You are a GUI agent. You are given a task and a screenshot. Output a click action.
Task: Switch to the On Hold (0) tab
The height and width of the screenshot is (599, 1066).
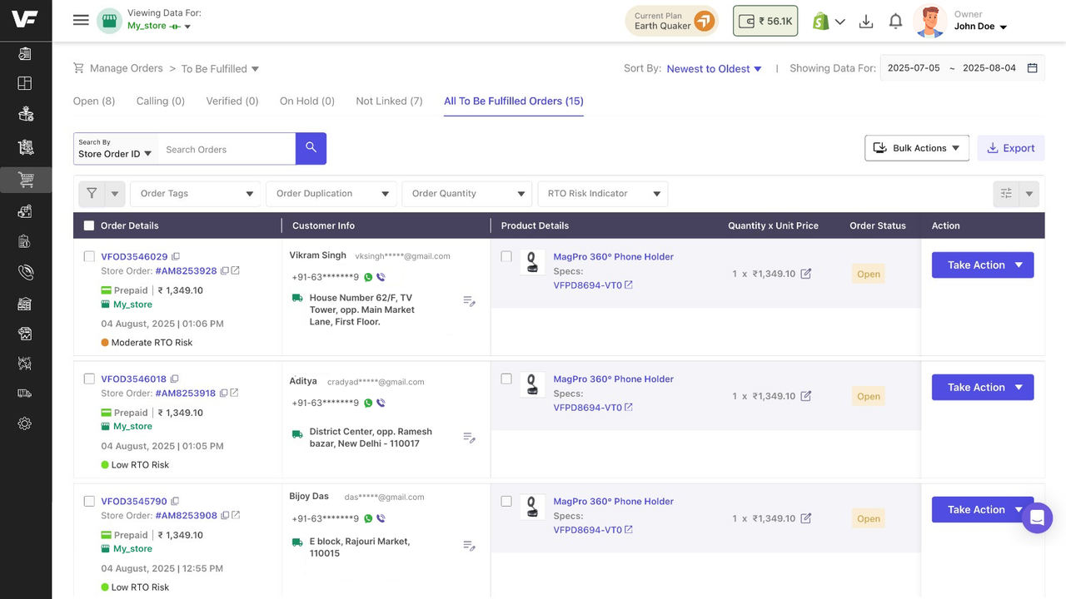click(x=307, y=101)
